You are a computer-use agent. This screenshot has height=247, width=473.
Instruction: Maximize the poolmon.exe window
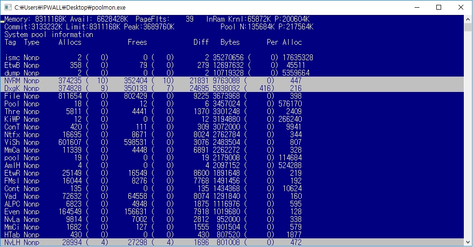(x=439, y=7)
